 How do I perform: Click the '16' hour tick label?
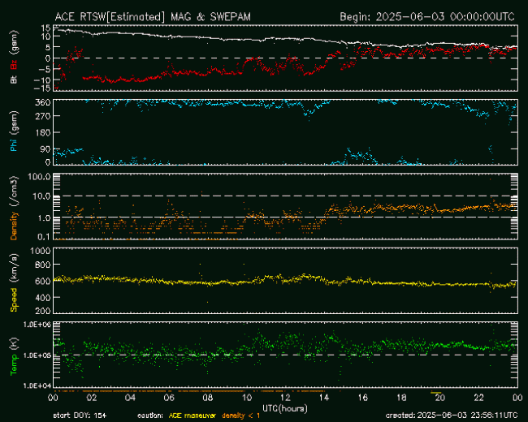tap(363, 398)
